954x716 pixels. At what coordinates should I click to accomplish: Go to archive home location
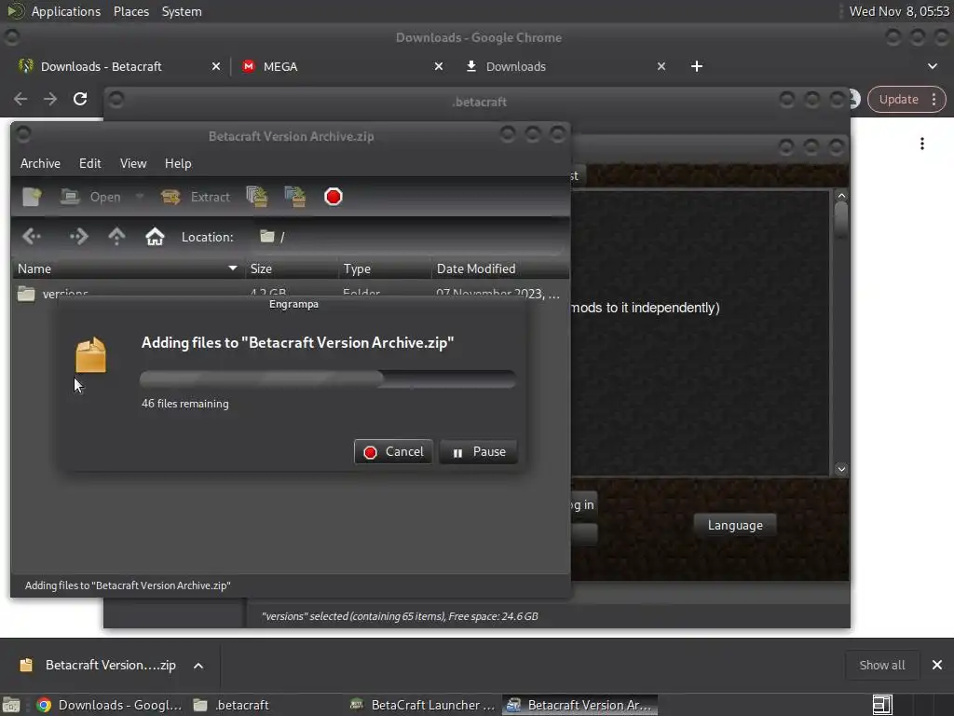156,236
